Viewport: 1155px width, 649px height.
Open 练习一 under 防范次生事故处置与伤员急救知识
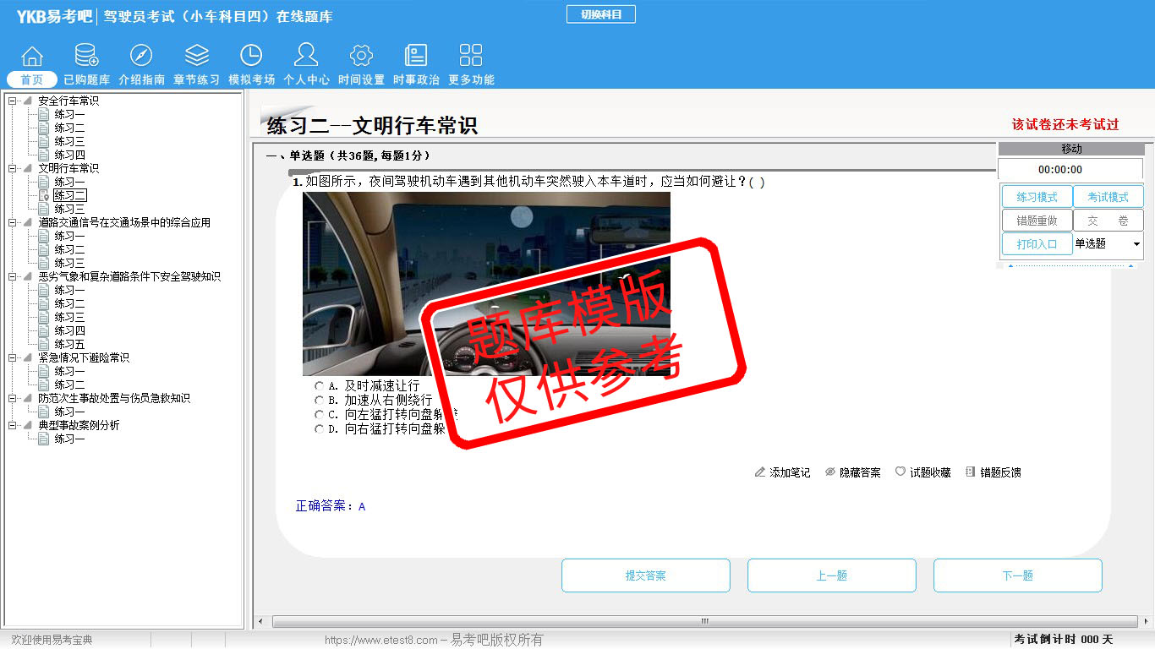point(69,412)
